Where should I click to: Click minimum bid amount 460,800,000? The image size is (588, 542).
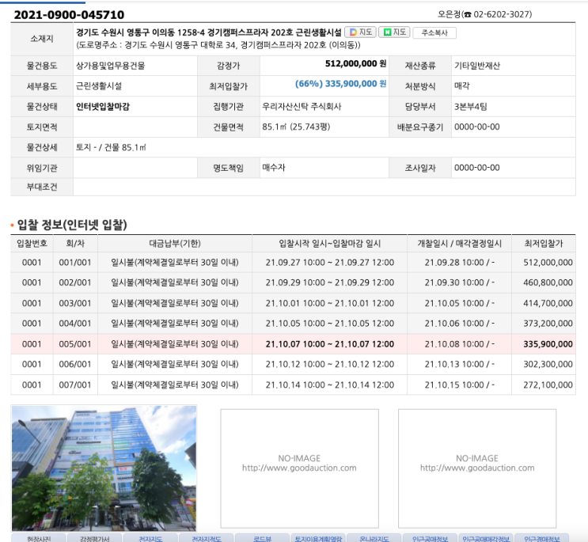click(x=548, y=282)
